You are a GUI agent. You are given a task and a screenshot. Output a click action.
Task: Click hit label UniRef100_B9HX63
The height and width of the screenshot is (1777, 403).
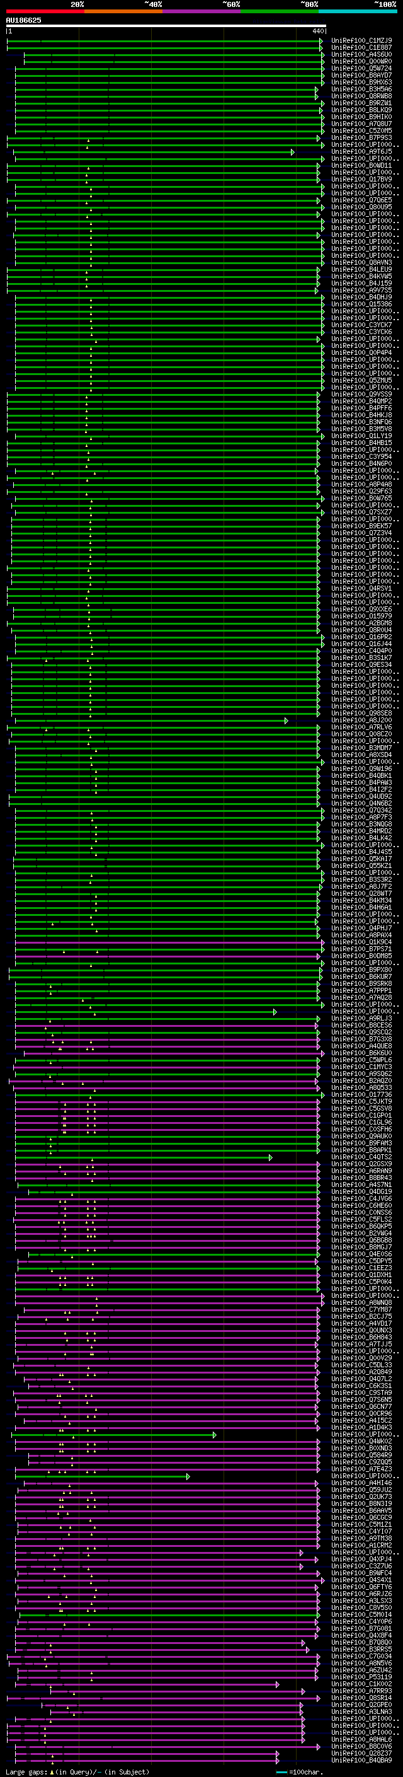point(361,82)
